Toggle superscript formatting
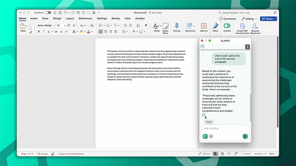296x166 pixels. tap(66, 32)
